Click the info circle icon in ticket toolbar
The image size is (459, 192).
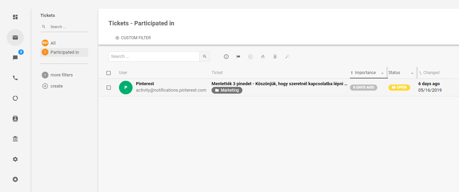[x=226, y=56]
